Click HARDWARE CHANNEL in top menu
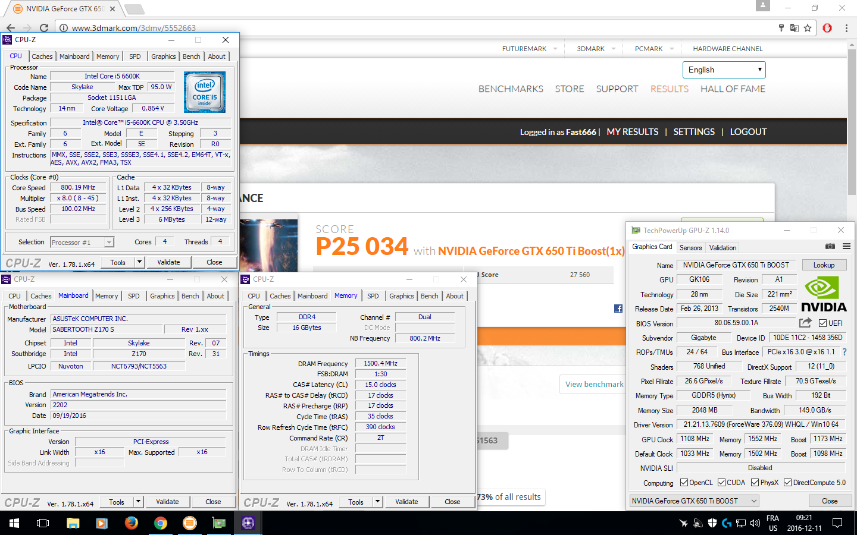Image resolution: width=857 pixels, height=535 pixels. coord(727,49)
